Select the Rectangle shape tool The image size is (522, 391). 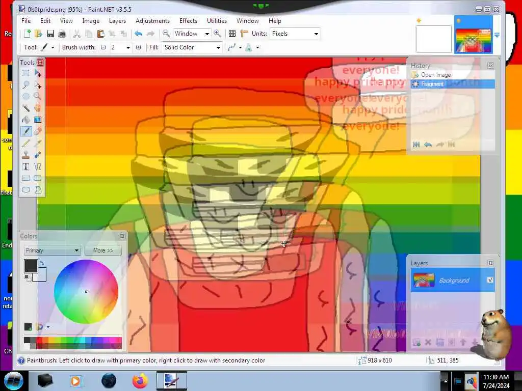[25, 178]
